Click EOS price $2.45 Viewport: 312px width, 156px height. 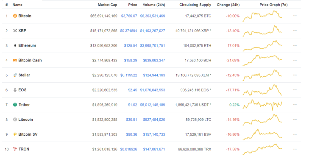click(x=133, y=90)
